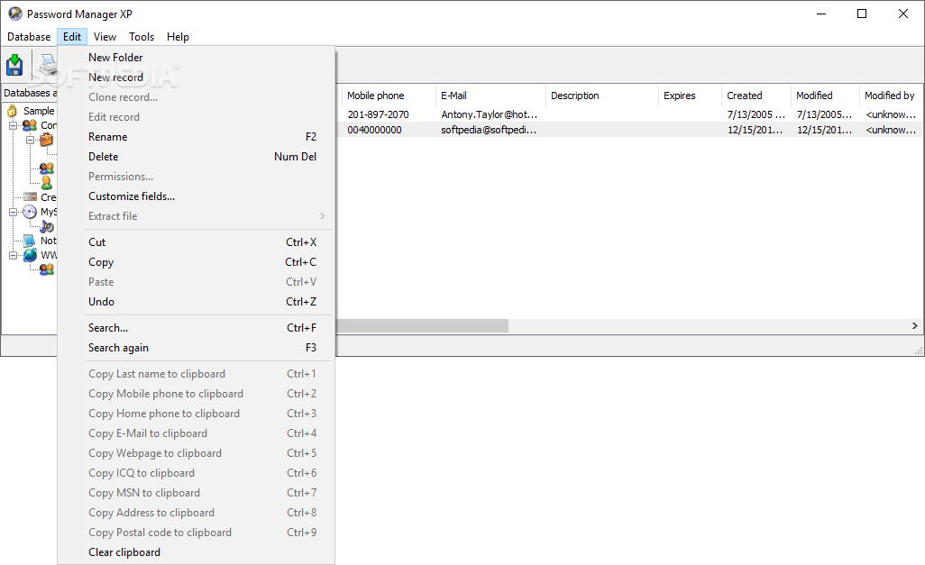
Task: Sort by Modified by column header
Action: tap(892, 96)
